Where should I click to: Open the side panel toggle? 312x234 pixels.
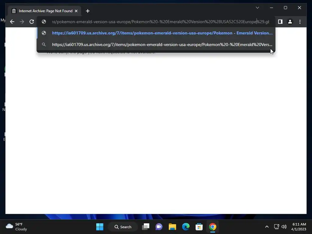[280, 22]
